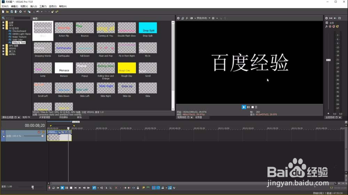Click the split screen view icon in preview
The width and height of the screenshot is (348, 195).
[191, 18]
